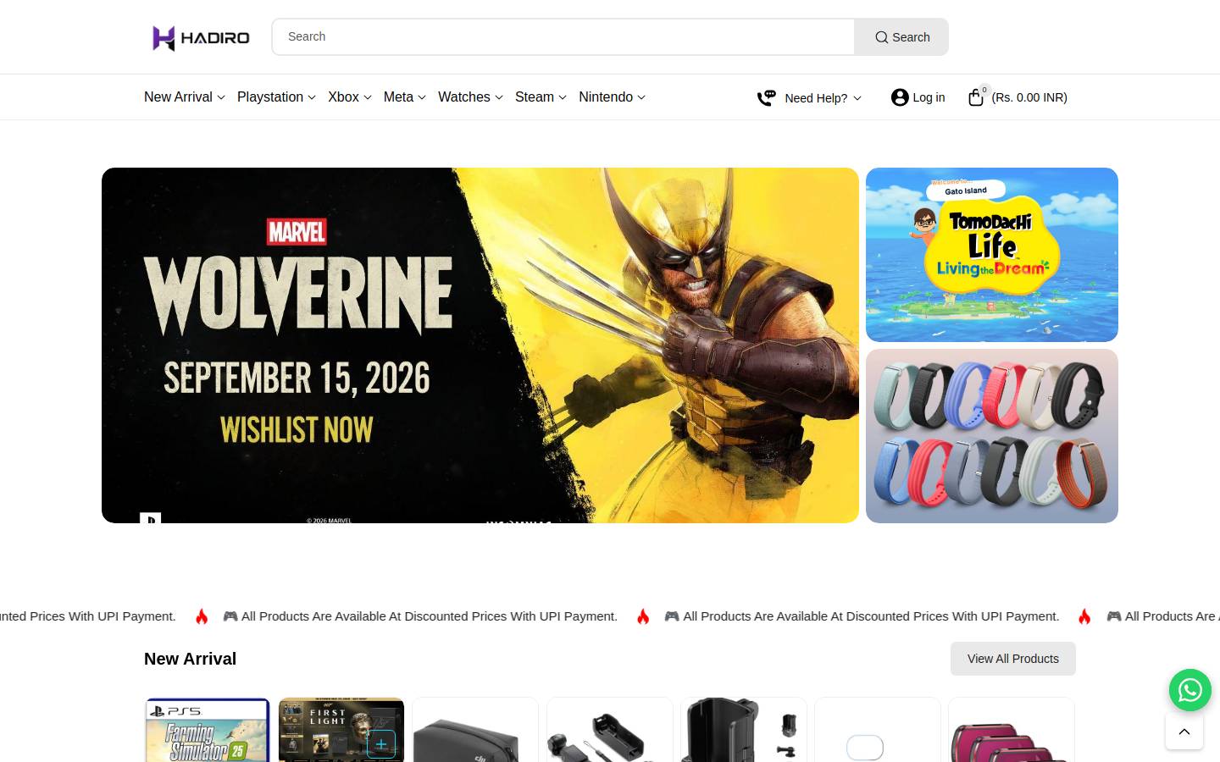
Task: Open the Meta menu
Action: pos(405,97)
